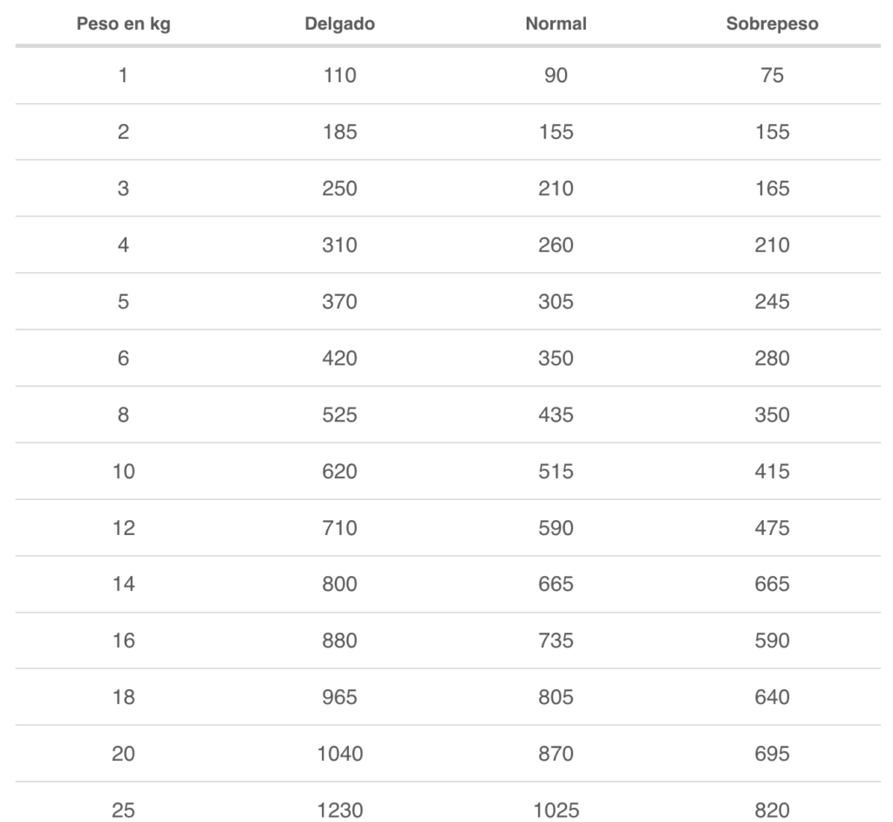Click the Delgado value 250
This screenshot has height=822, width=893.
340,188
